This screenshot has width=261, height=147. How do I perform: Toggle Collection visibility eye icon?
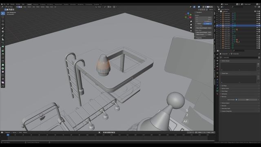point(257,11)
